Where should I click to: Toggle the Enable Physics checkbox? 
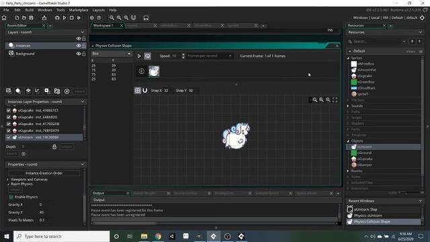click(11, 197)
